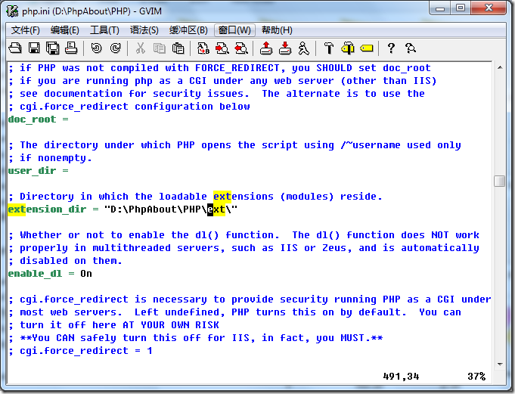
Task: Click the vertical scrollbar thumb
Action: point(499,181)
